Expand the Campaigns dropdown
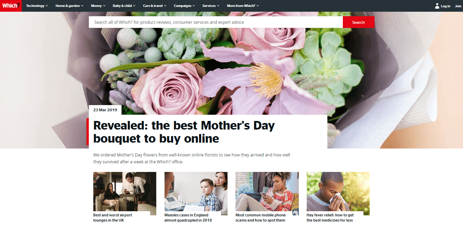Image resolution: width=463 pixels, height=225 pixels. [184, 6]
